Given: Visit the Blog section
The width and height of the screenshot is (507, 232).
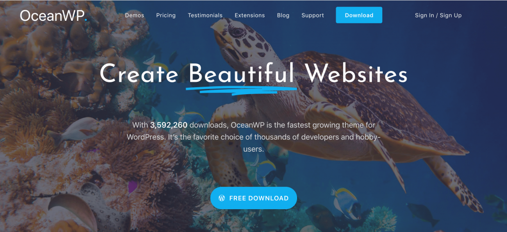Looking at the screenshot, I should 283,15.
